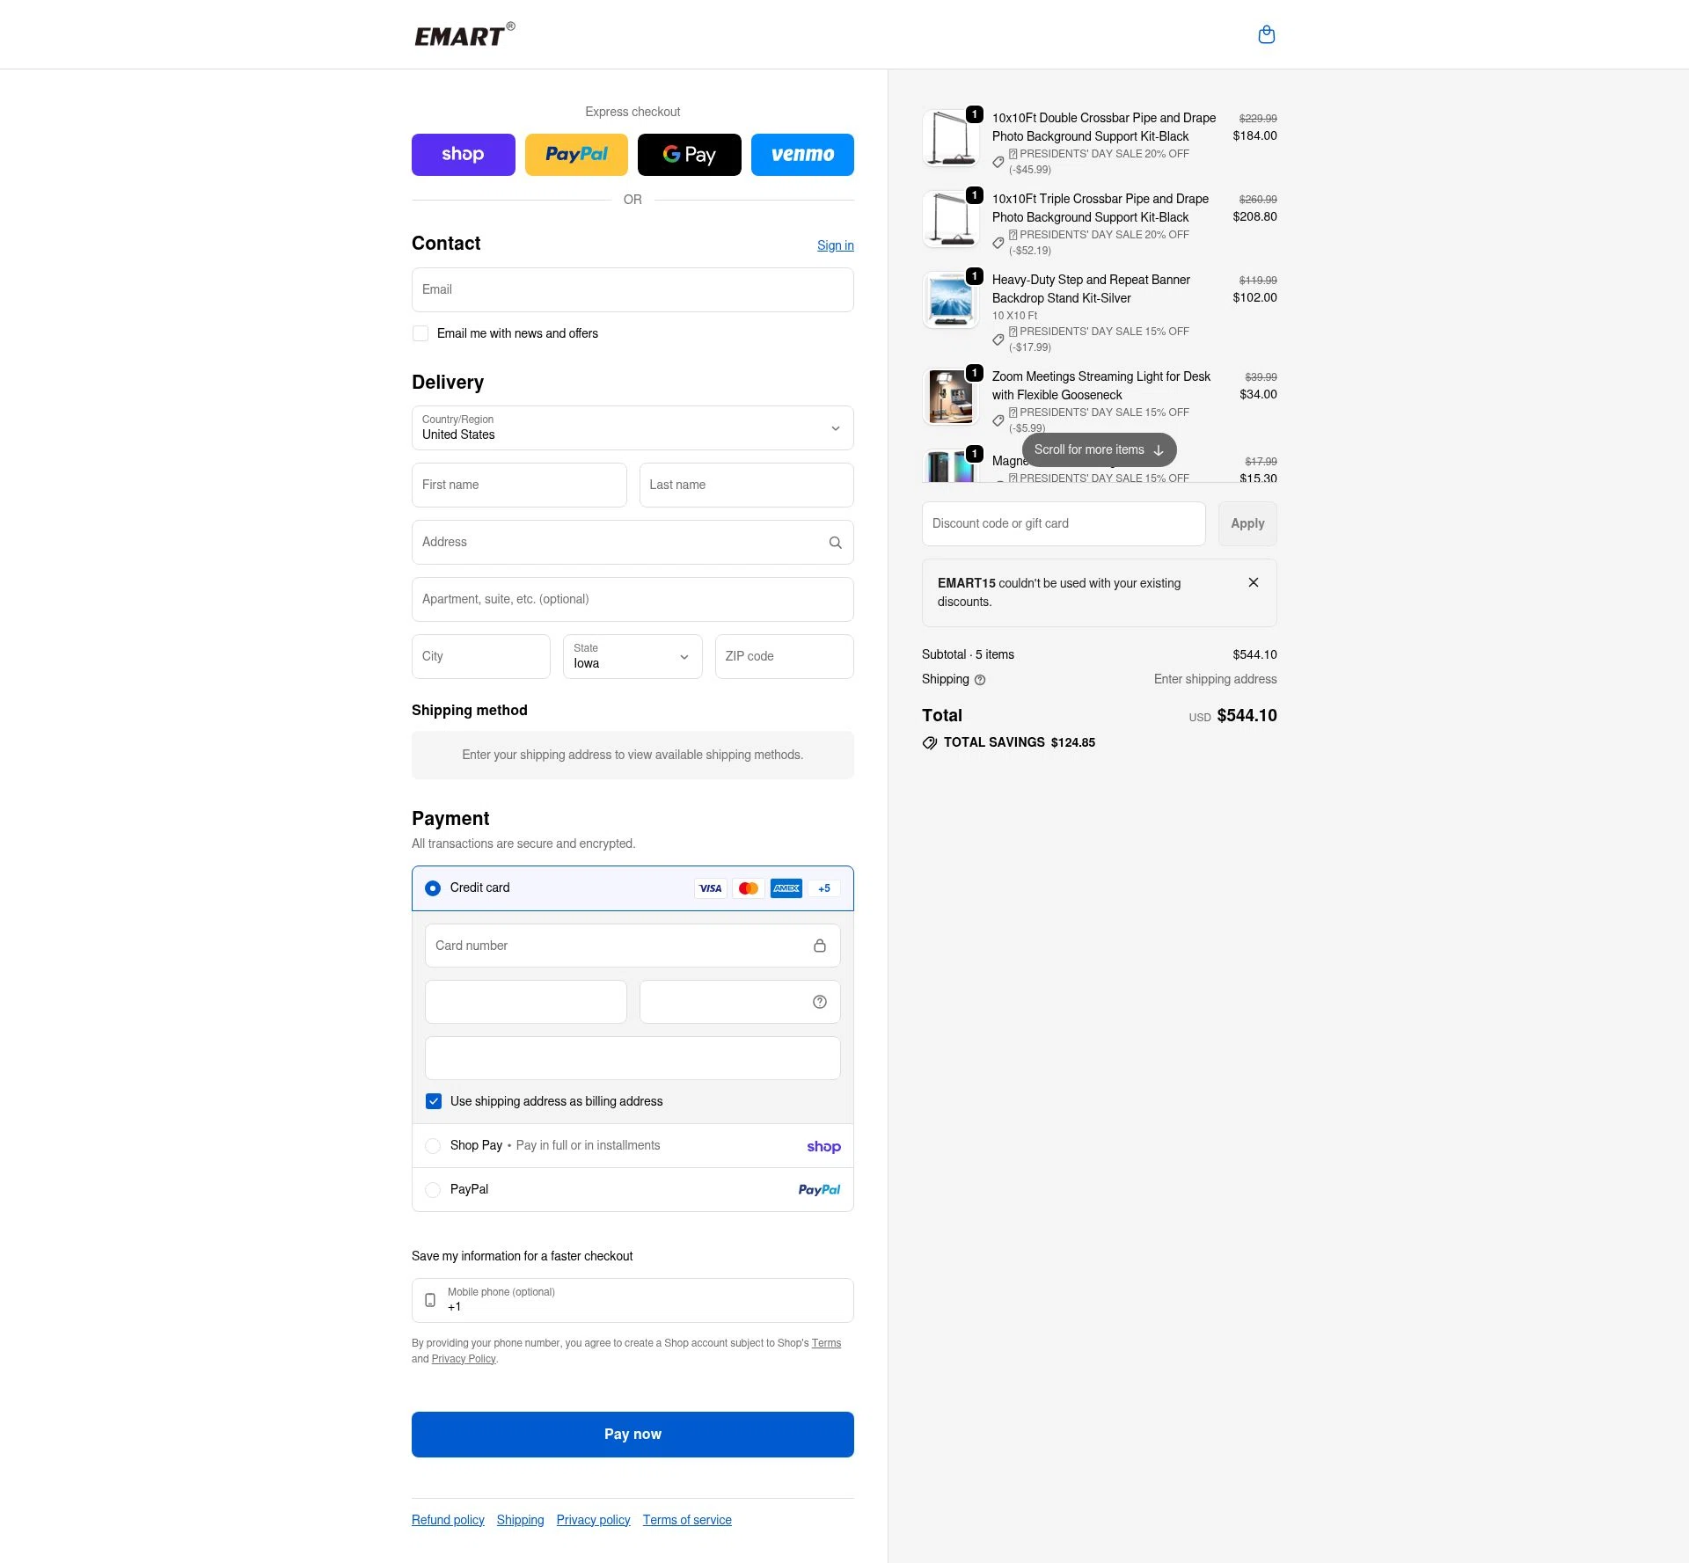1689x1563 pixels.
Task: Enable 'Email me with news and offers'
Action: pyautogui.click(x=420, y=333)
